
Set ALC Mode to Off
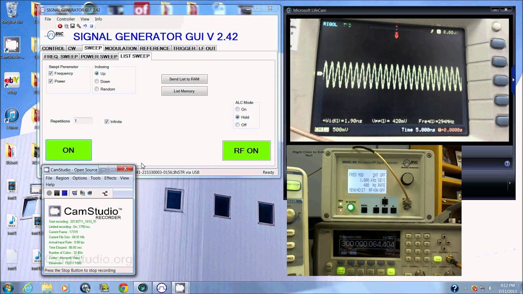point(237,125)
